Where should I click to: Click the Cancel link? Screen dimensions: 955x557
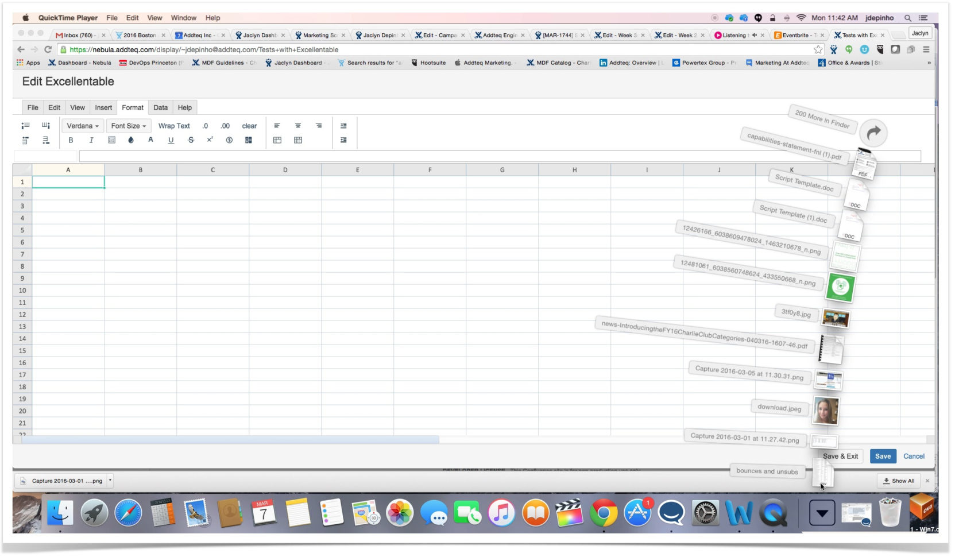pos(914,456)
